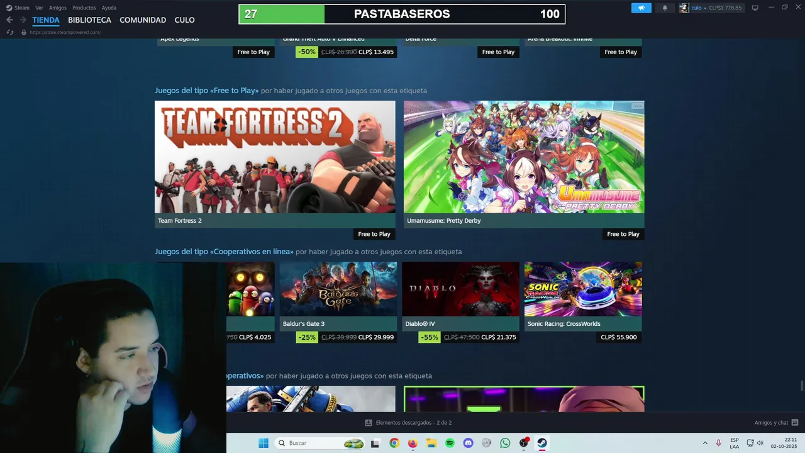Click the user avatar picture
The height and width of the screenshot is (453, 805).
[x=684, y=8]
